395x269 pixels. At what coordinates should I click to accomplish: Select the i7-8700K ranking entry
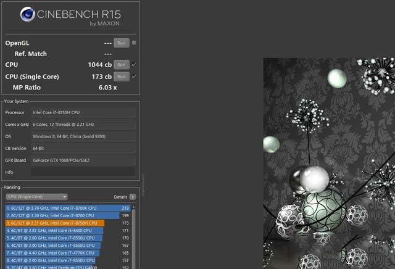click(x=68, y=209)
